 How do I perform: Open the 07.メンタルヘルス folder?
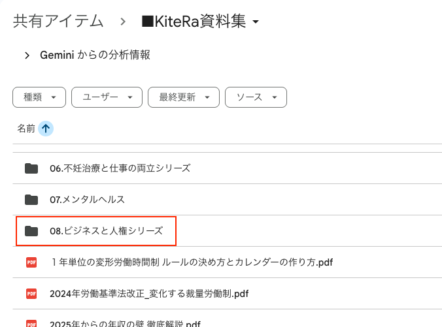[88, 200]
